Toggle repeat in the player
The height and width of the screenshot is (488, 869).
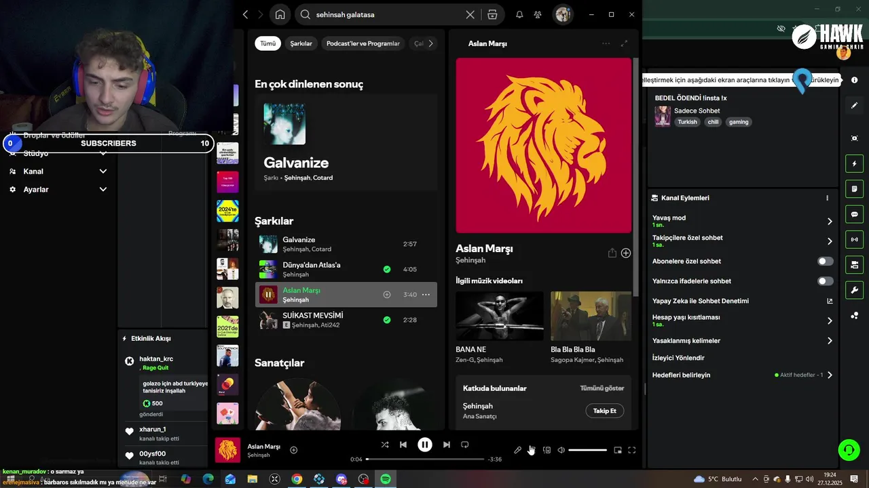pyautogui.click(x=465, y=445)
